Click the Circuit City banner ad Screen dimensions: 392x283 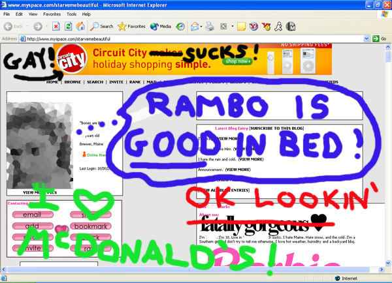[x=193, y=59]
